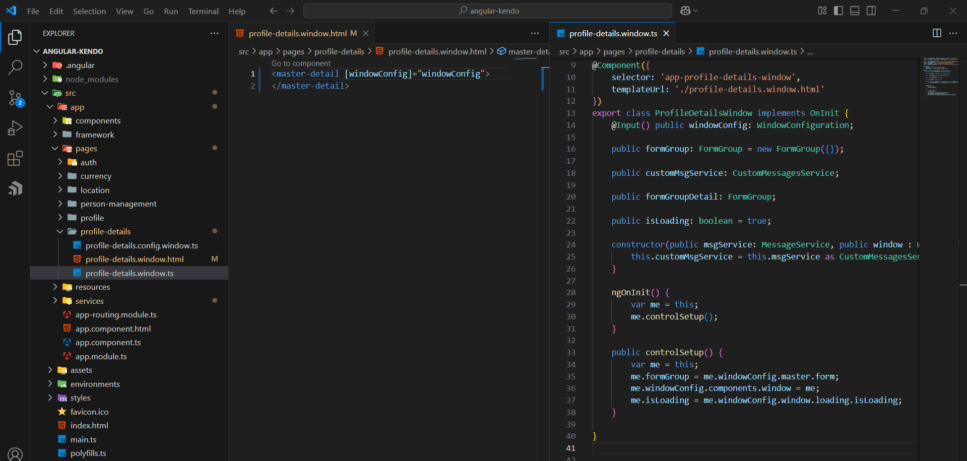Expand the components folder
Screen dimensions: 967x461
pos(55,120)
